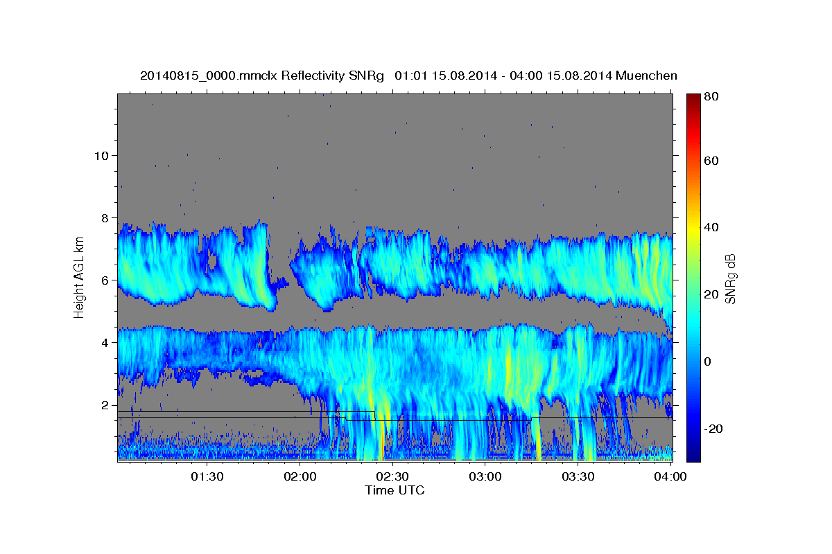Click the dark red top of the colorbar
The image size is (832, 554).
tap(693, 98)
